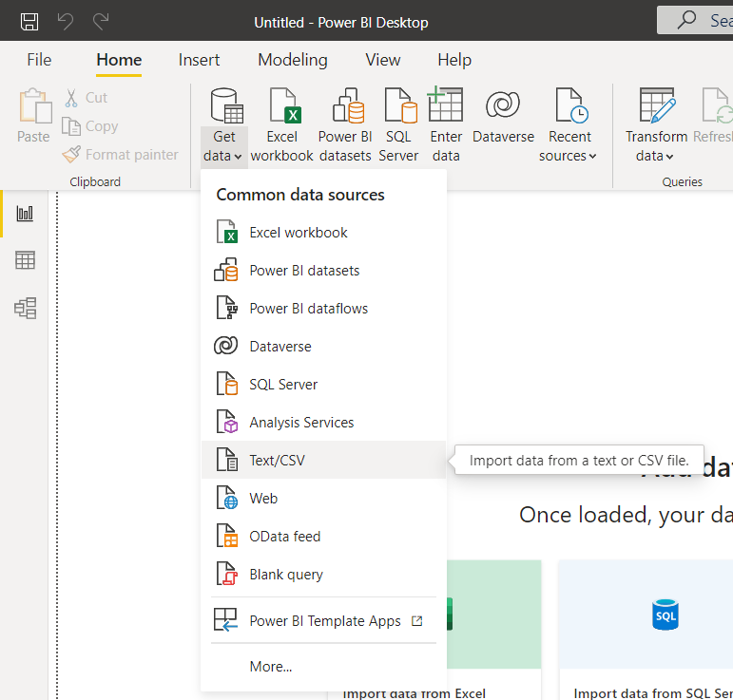Open the File tab
This screenshot has width=733, height=700.
click(x=39, y=60)
